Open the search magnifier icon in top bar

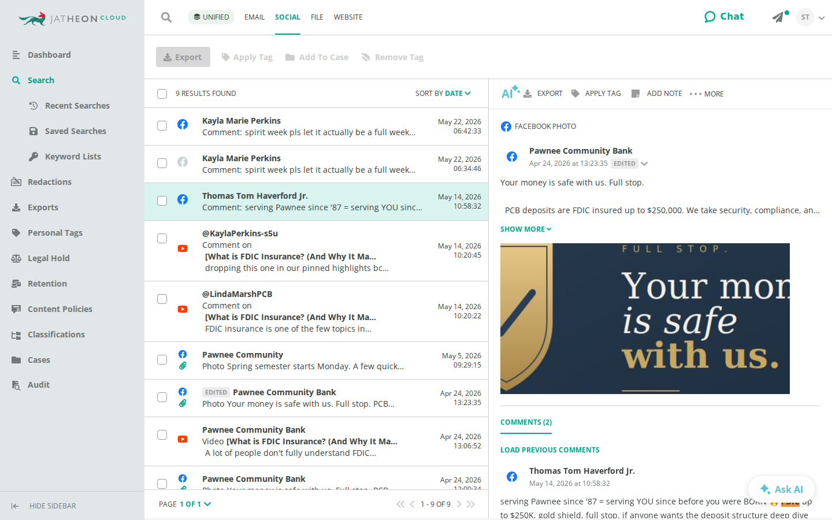pos(166,17)
